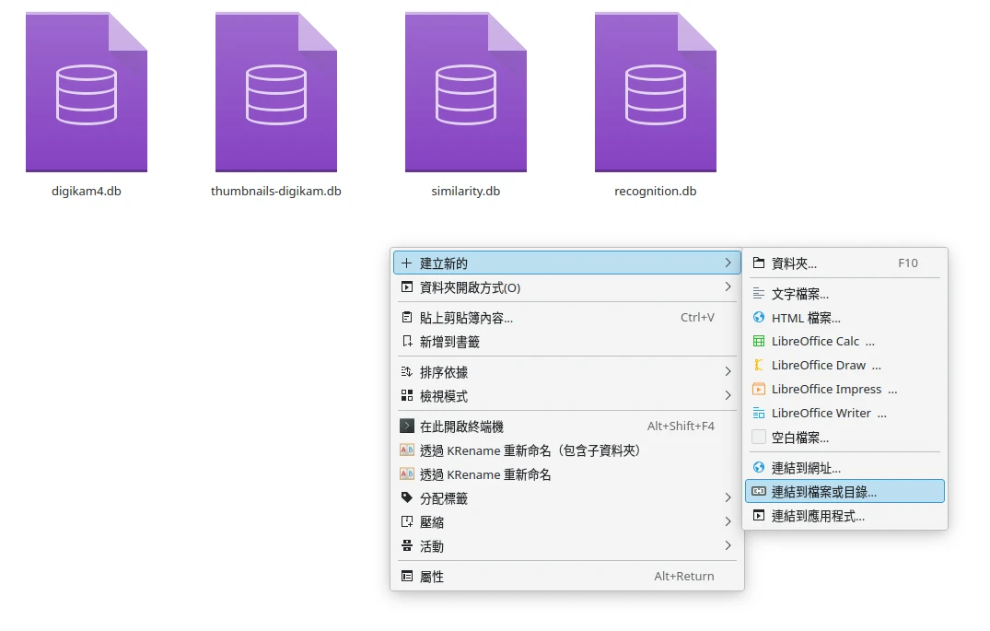Click the LibreOffice Calc spreadsheet icon
990x631 pixels.
point(758,341)
